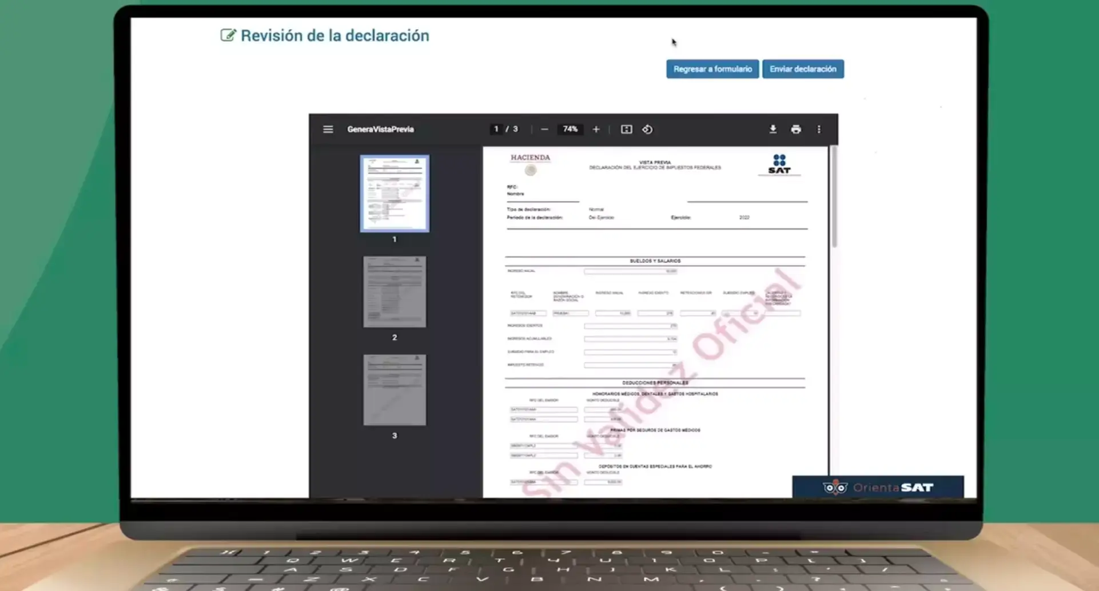1099x591 pixels.
Task: Download the PDF with download icon
Action: pos(773,129)
